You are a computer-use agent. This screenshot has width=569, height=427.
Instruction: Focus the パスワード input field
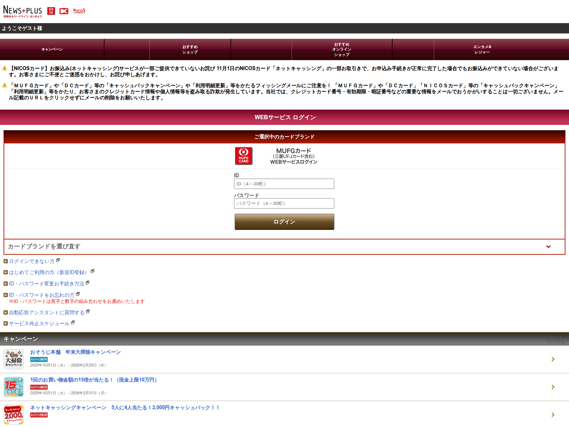coord(284,203)
